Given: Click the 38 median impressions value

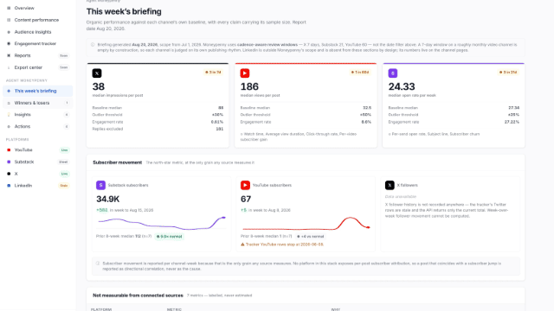Looking at the screenshot, I should (99, 86).
